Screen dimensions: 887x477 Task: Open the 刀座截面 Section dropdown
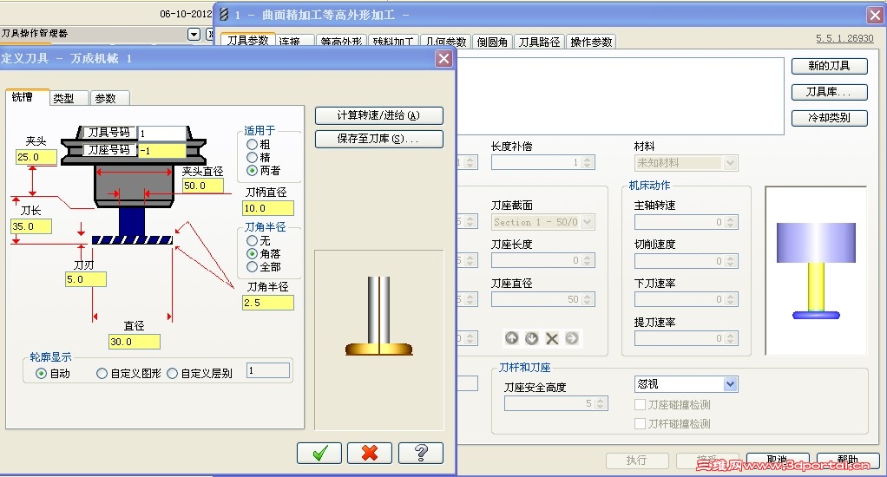pyautogui.click(x=588, y=222)
